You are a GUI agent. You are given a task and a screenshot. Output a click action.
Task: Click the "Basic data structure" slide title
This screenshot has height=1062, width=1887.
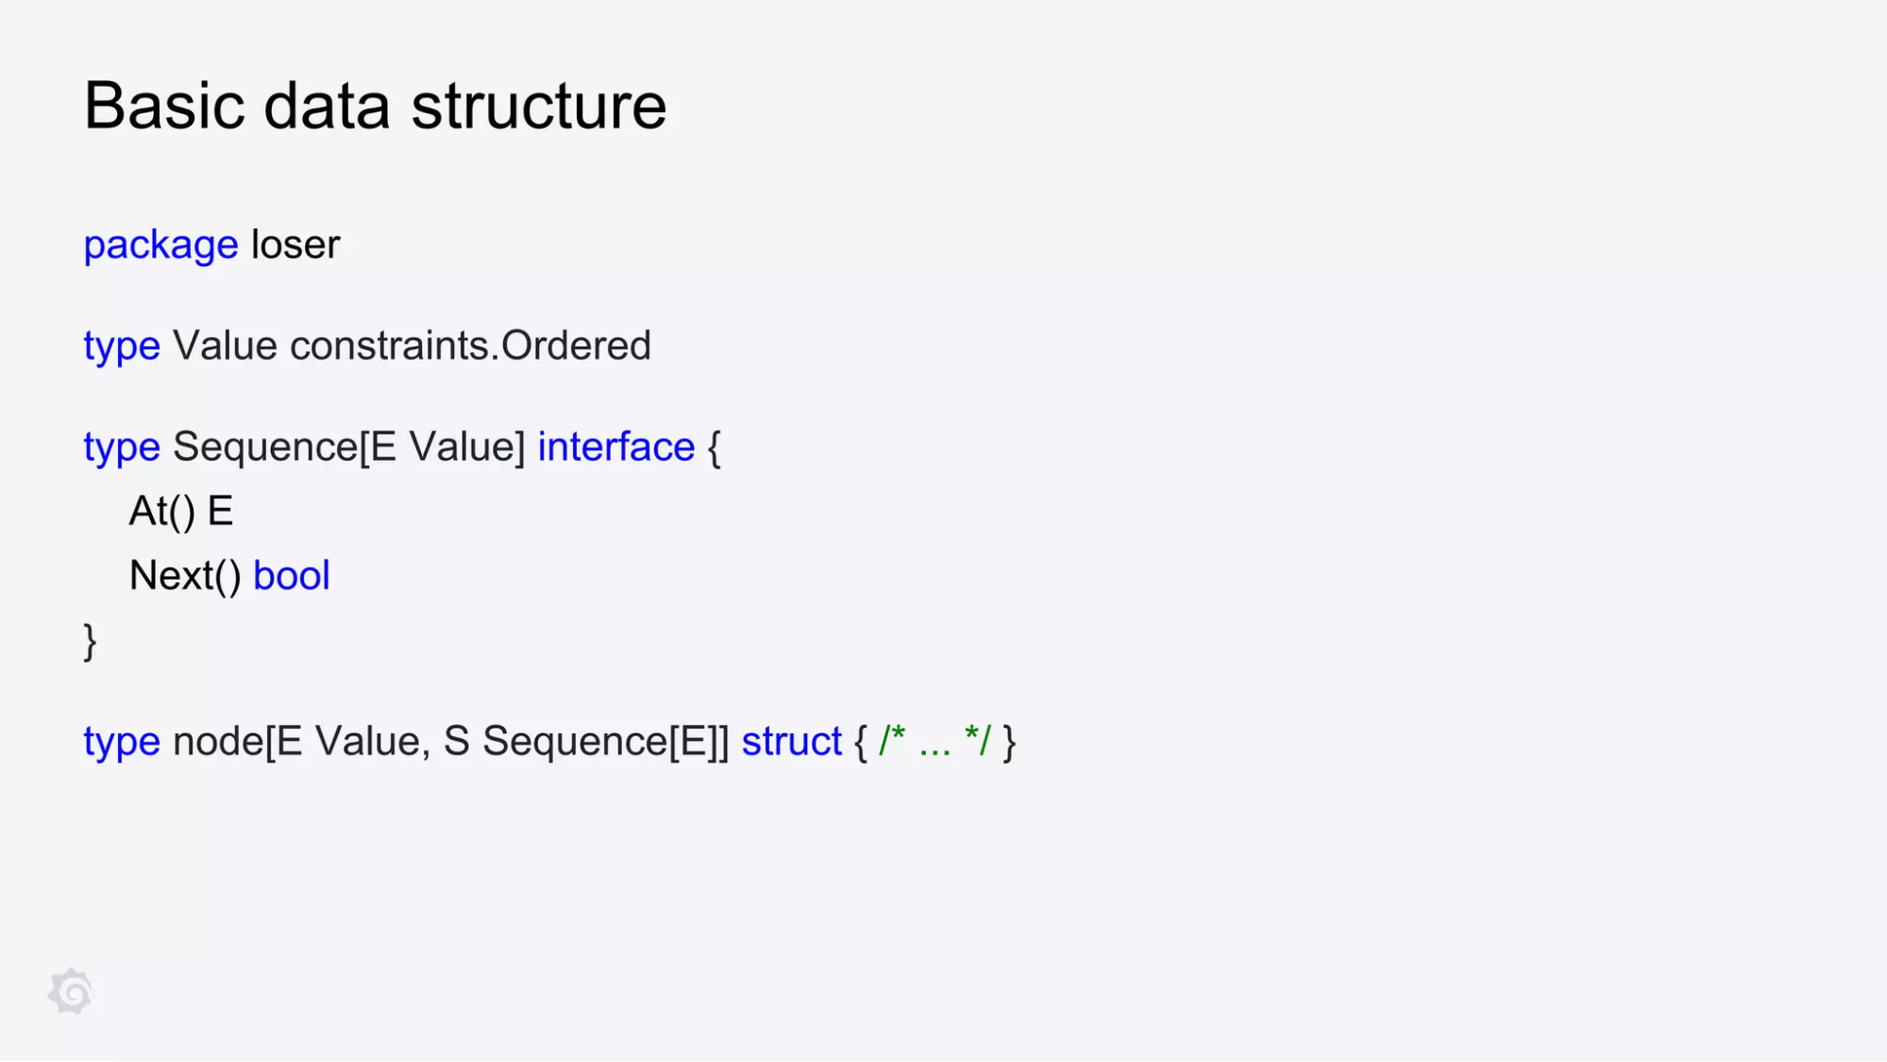(x=375, y=105)
